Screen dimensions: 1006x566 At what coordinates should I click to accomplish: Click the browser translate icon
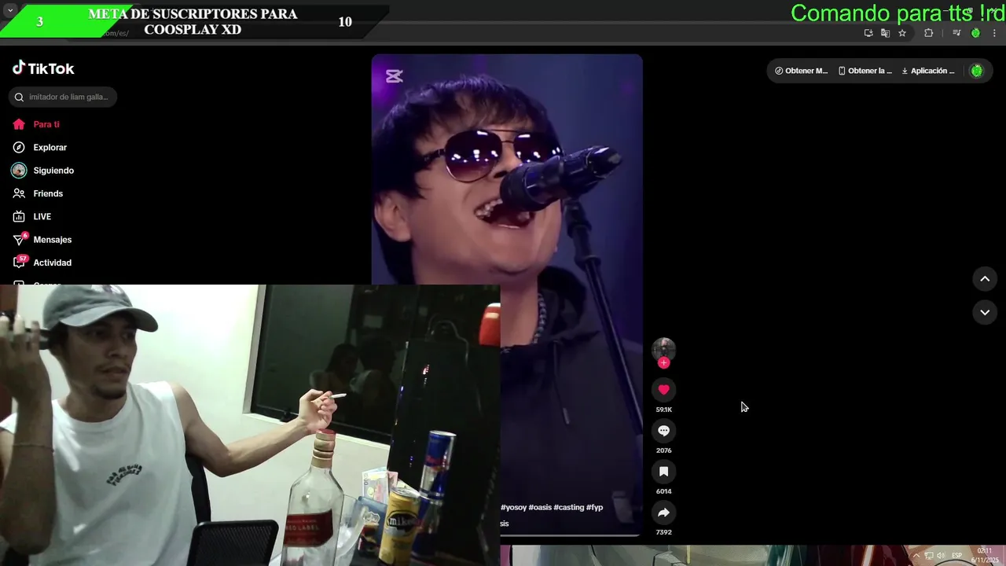point(885,33)
